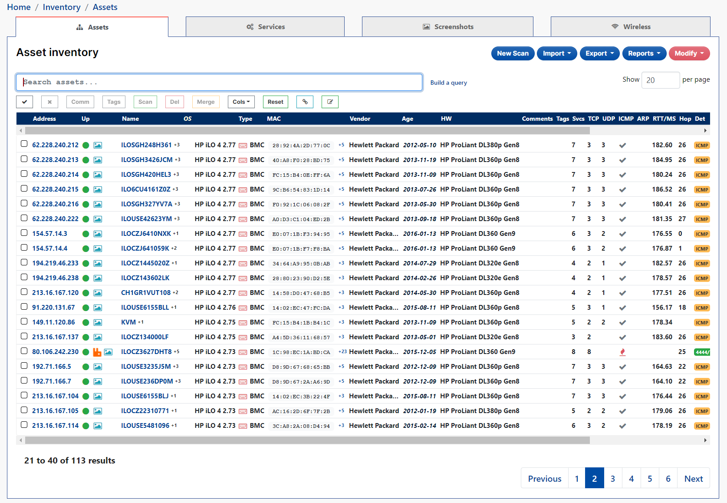Switch to the Wireless tab
The height and width of the screenshot is (503, 727).
[x=631, y=26]
